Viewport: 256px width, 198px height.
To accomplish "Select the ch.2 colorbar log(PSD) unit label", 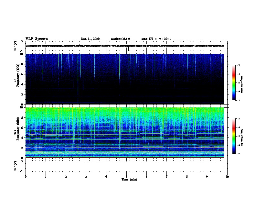I will 242,137.
